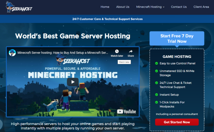Click the Share arrow icon on video
The image size is (214, 132).
click(131, 51)
